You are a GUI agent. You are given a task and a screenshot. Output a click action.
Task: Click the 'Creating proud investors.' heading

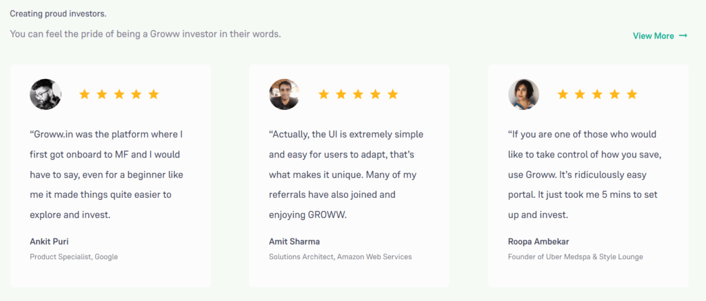pyautogui.click(x=58, y=14)
